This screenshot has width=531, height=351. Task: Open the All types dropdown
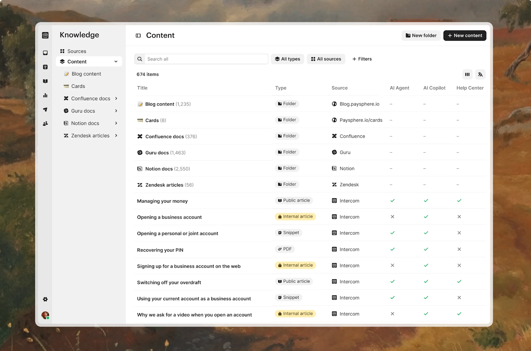click(x=287, y=59)
